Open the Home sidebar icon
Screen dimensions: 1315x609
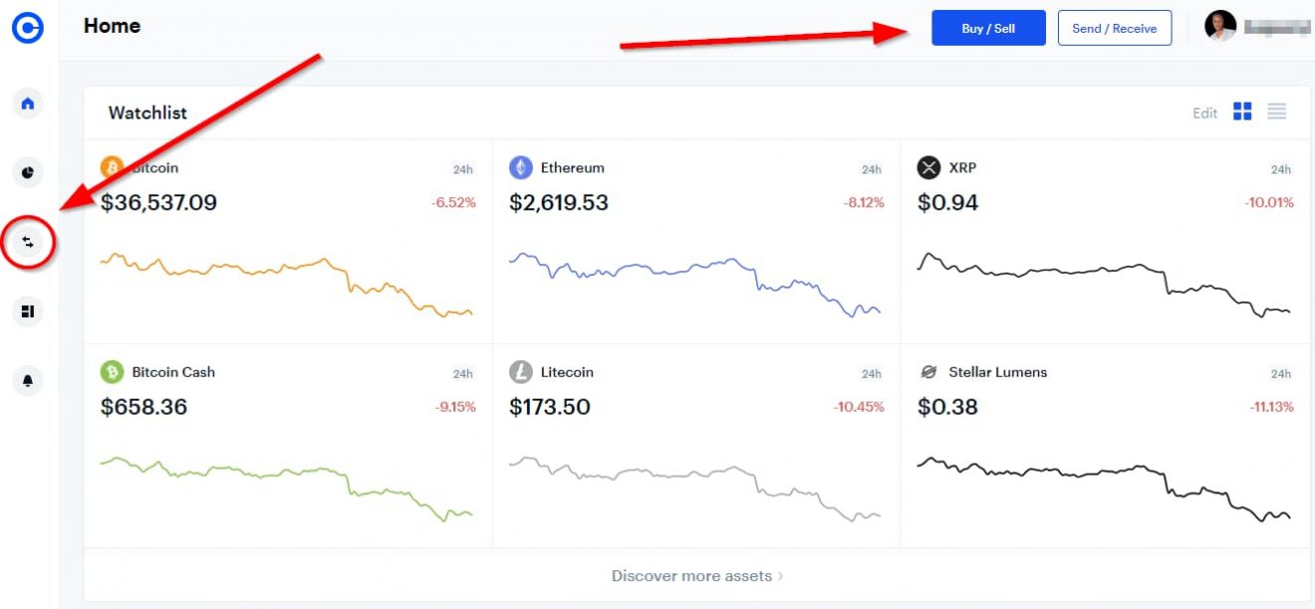click(x=27, y=103)
